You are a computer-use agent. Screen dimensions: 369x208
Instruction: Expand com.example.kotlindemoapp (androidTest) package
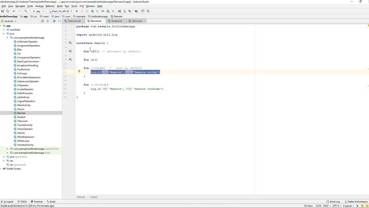[x=7, y=149]
